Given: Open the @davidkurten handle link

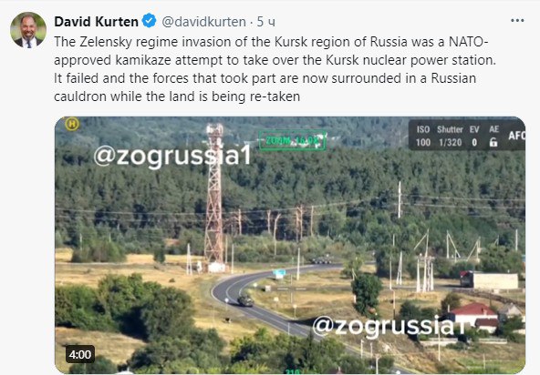Looking at the screenshot, I should coord(204,22).
